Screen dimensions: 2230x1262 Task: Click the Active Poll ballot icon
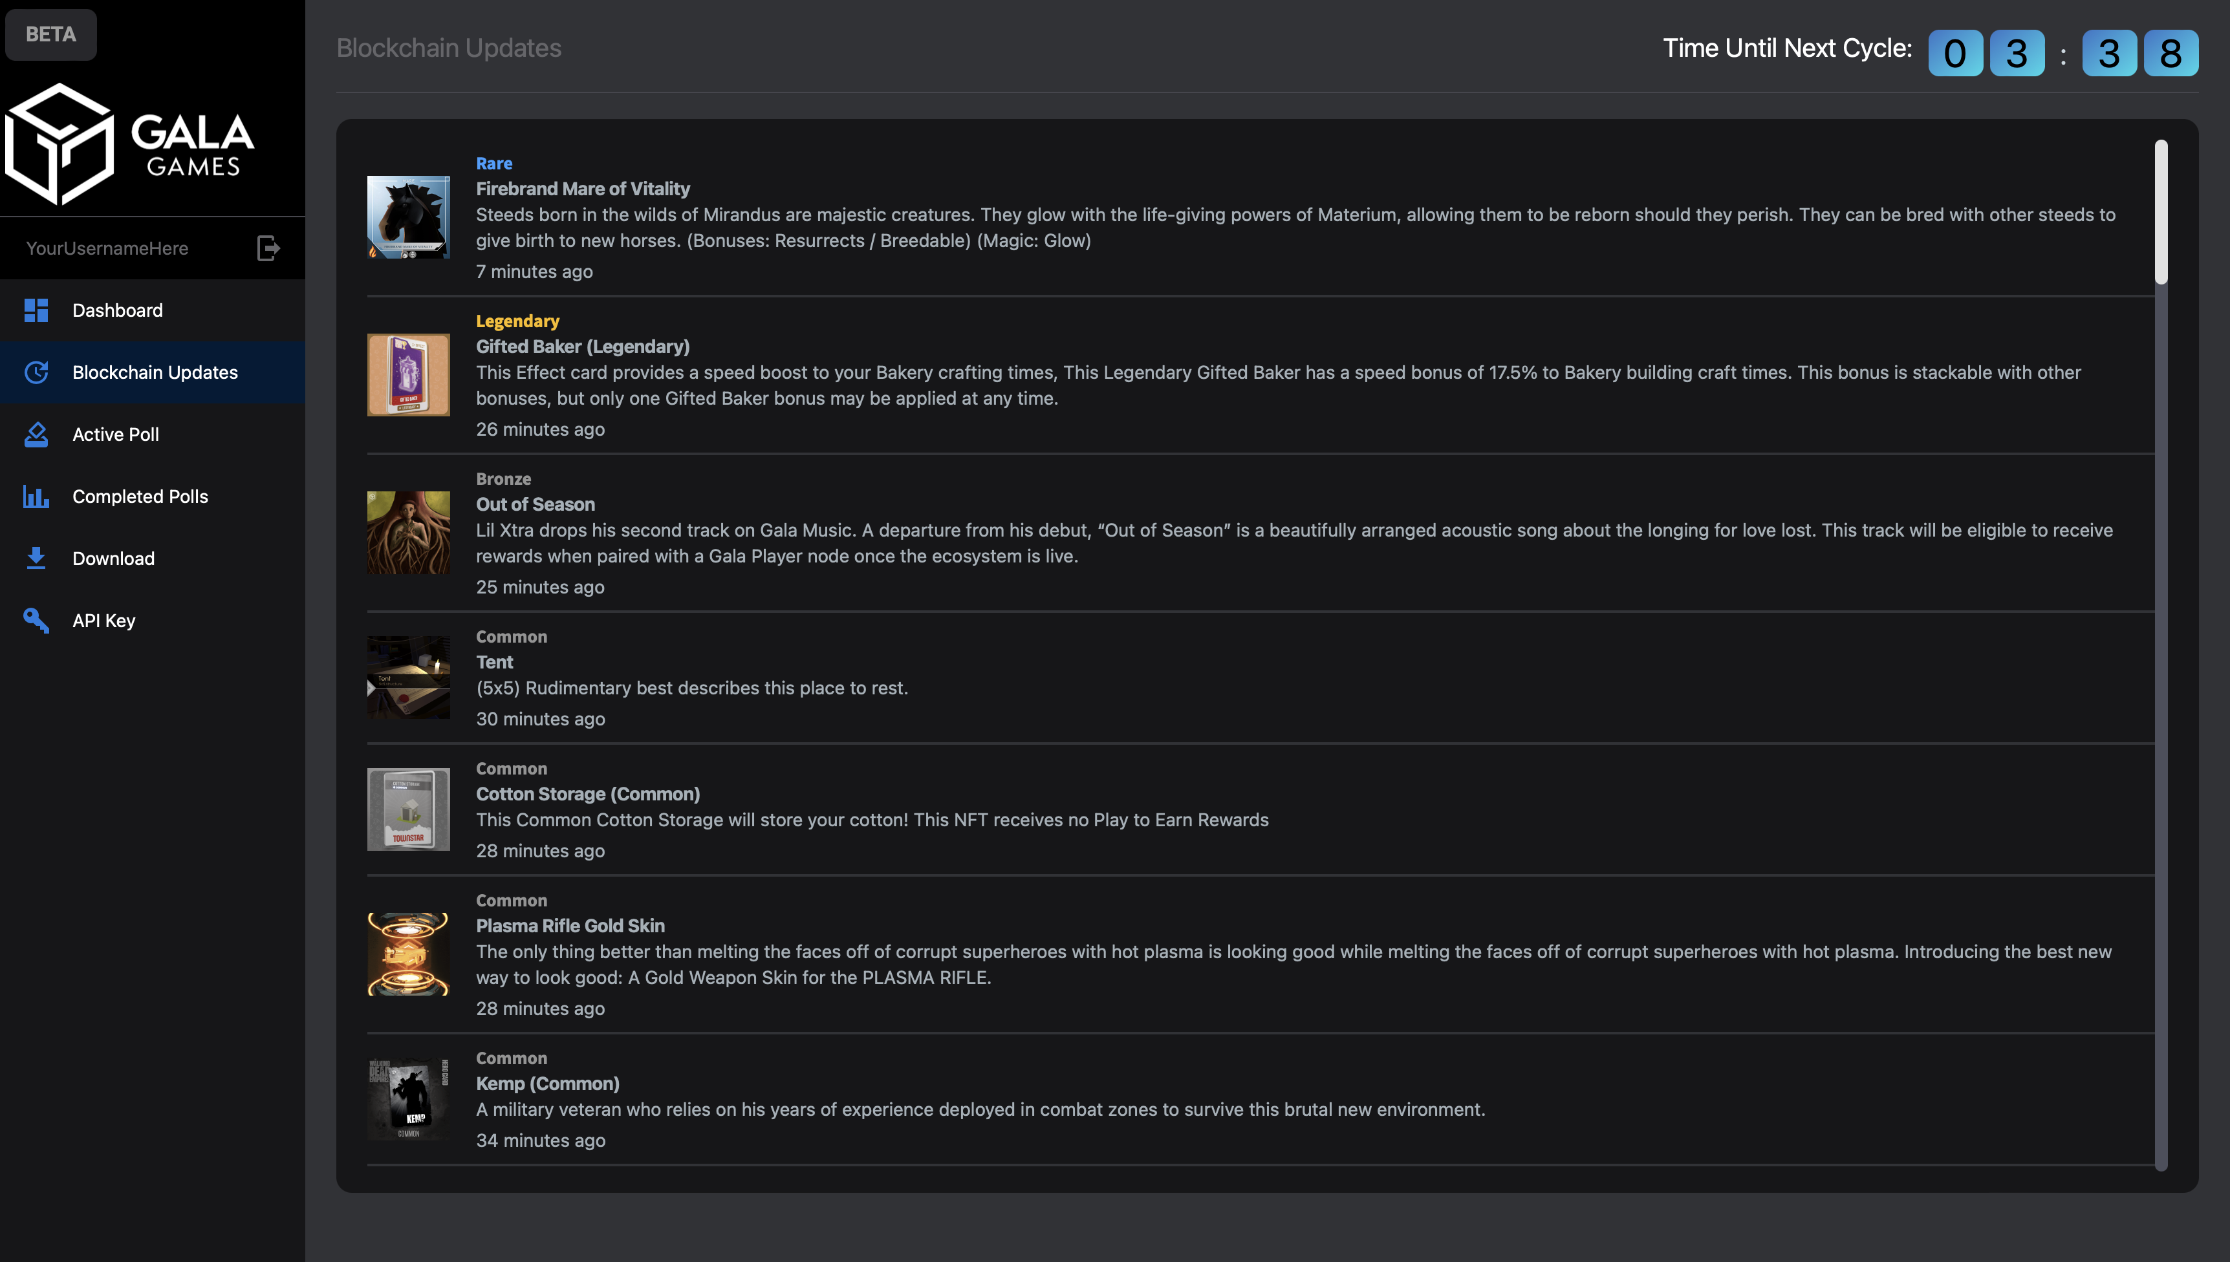[x=36, y=434]
